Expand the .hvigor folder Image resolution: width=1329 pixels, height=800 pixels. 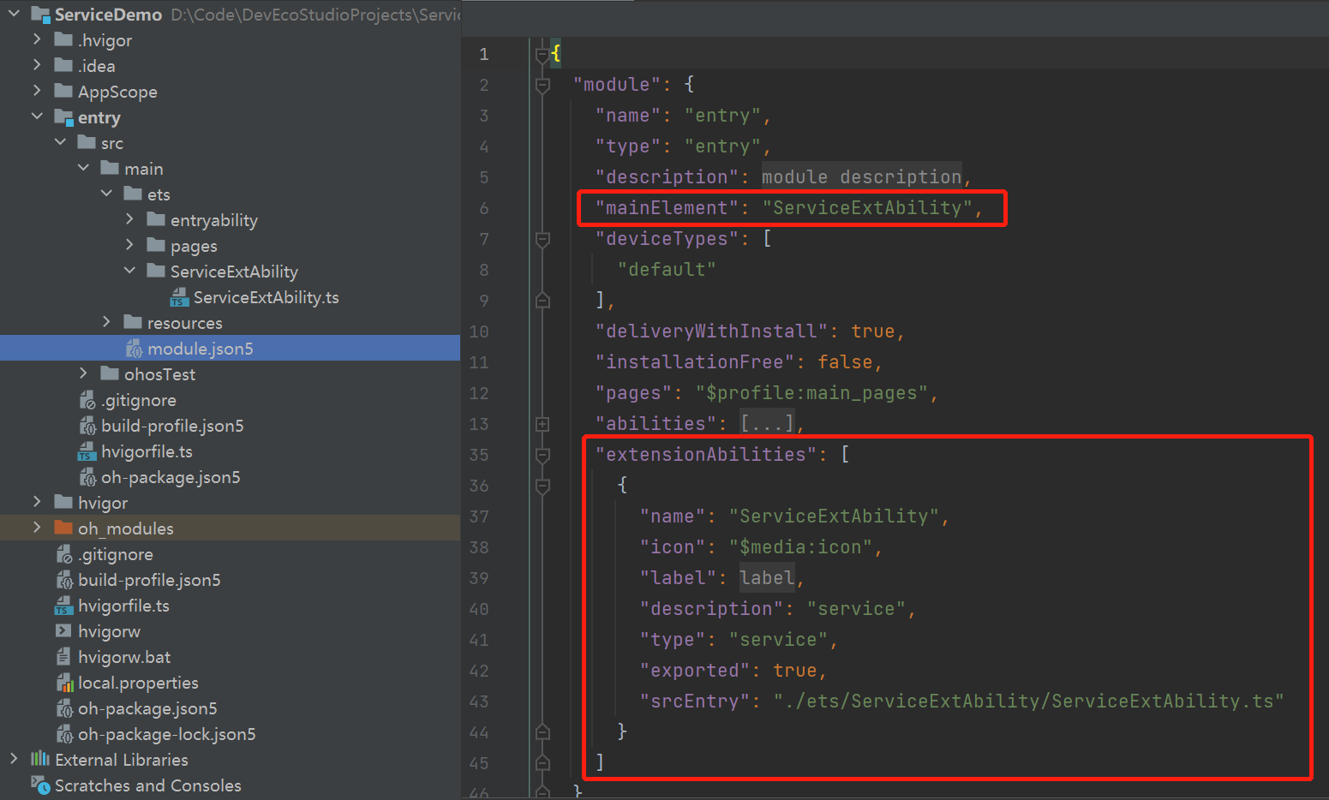pos(37,39)
